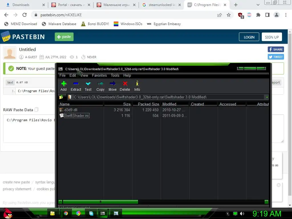Reload the pastebin page
Image resolution: width=292 pixels, height=219 pixels.
tap(25, 15)
